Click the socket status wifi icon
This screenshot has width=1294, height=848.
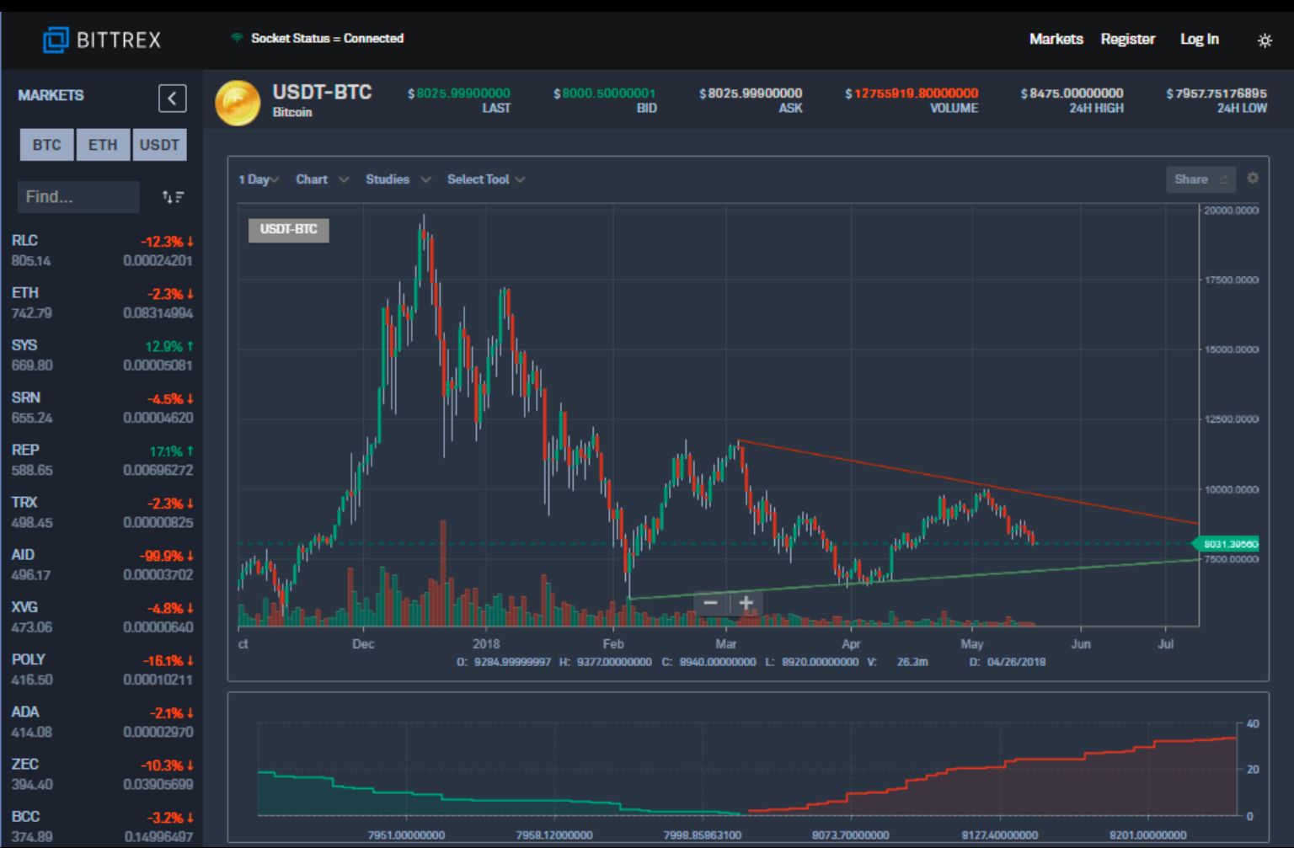point(237,38)
